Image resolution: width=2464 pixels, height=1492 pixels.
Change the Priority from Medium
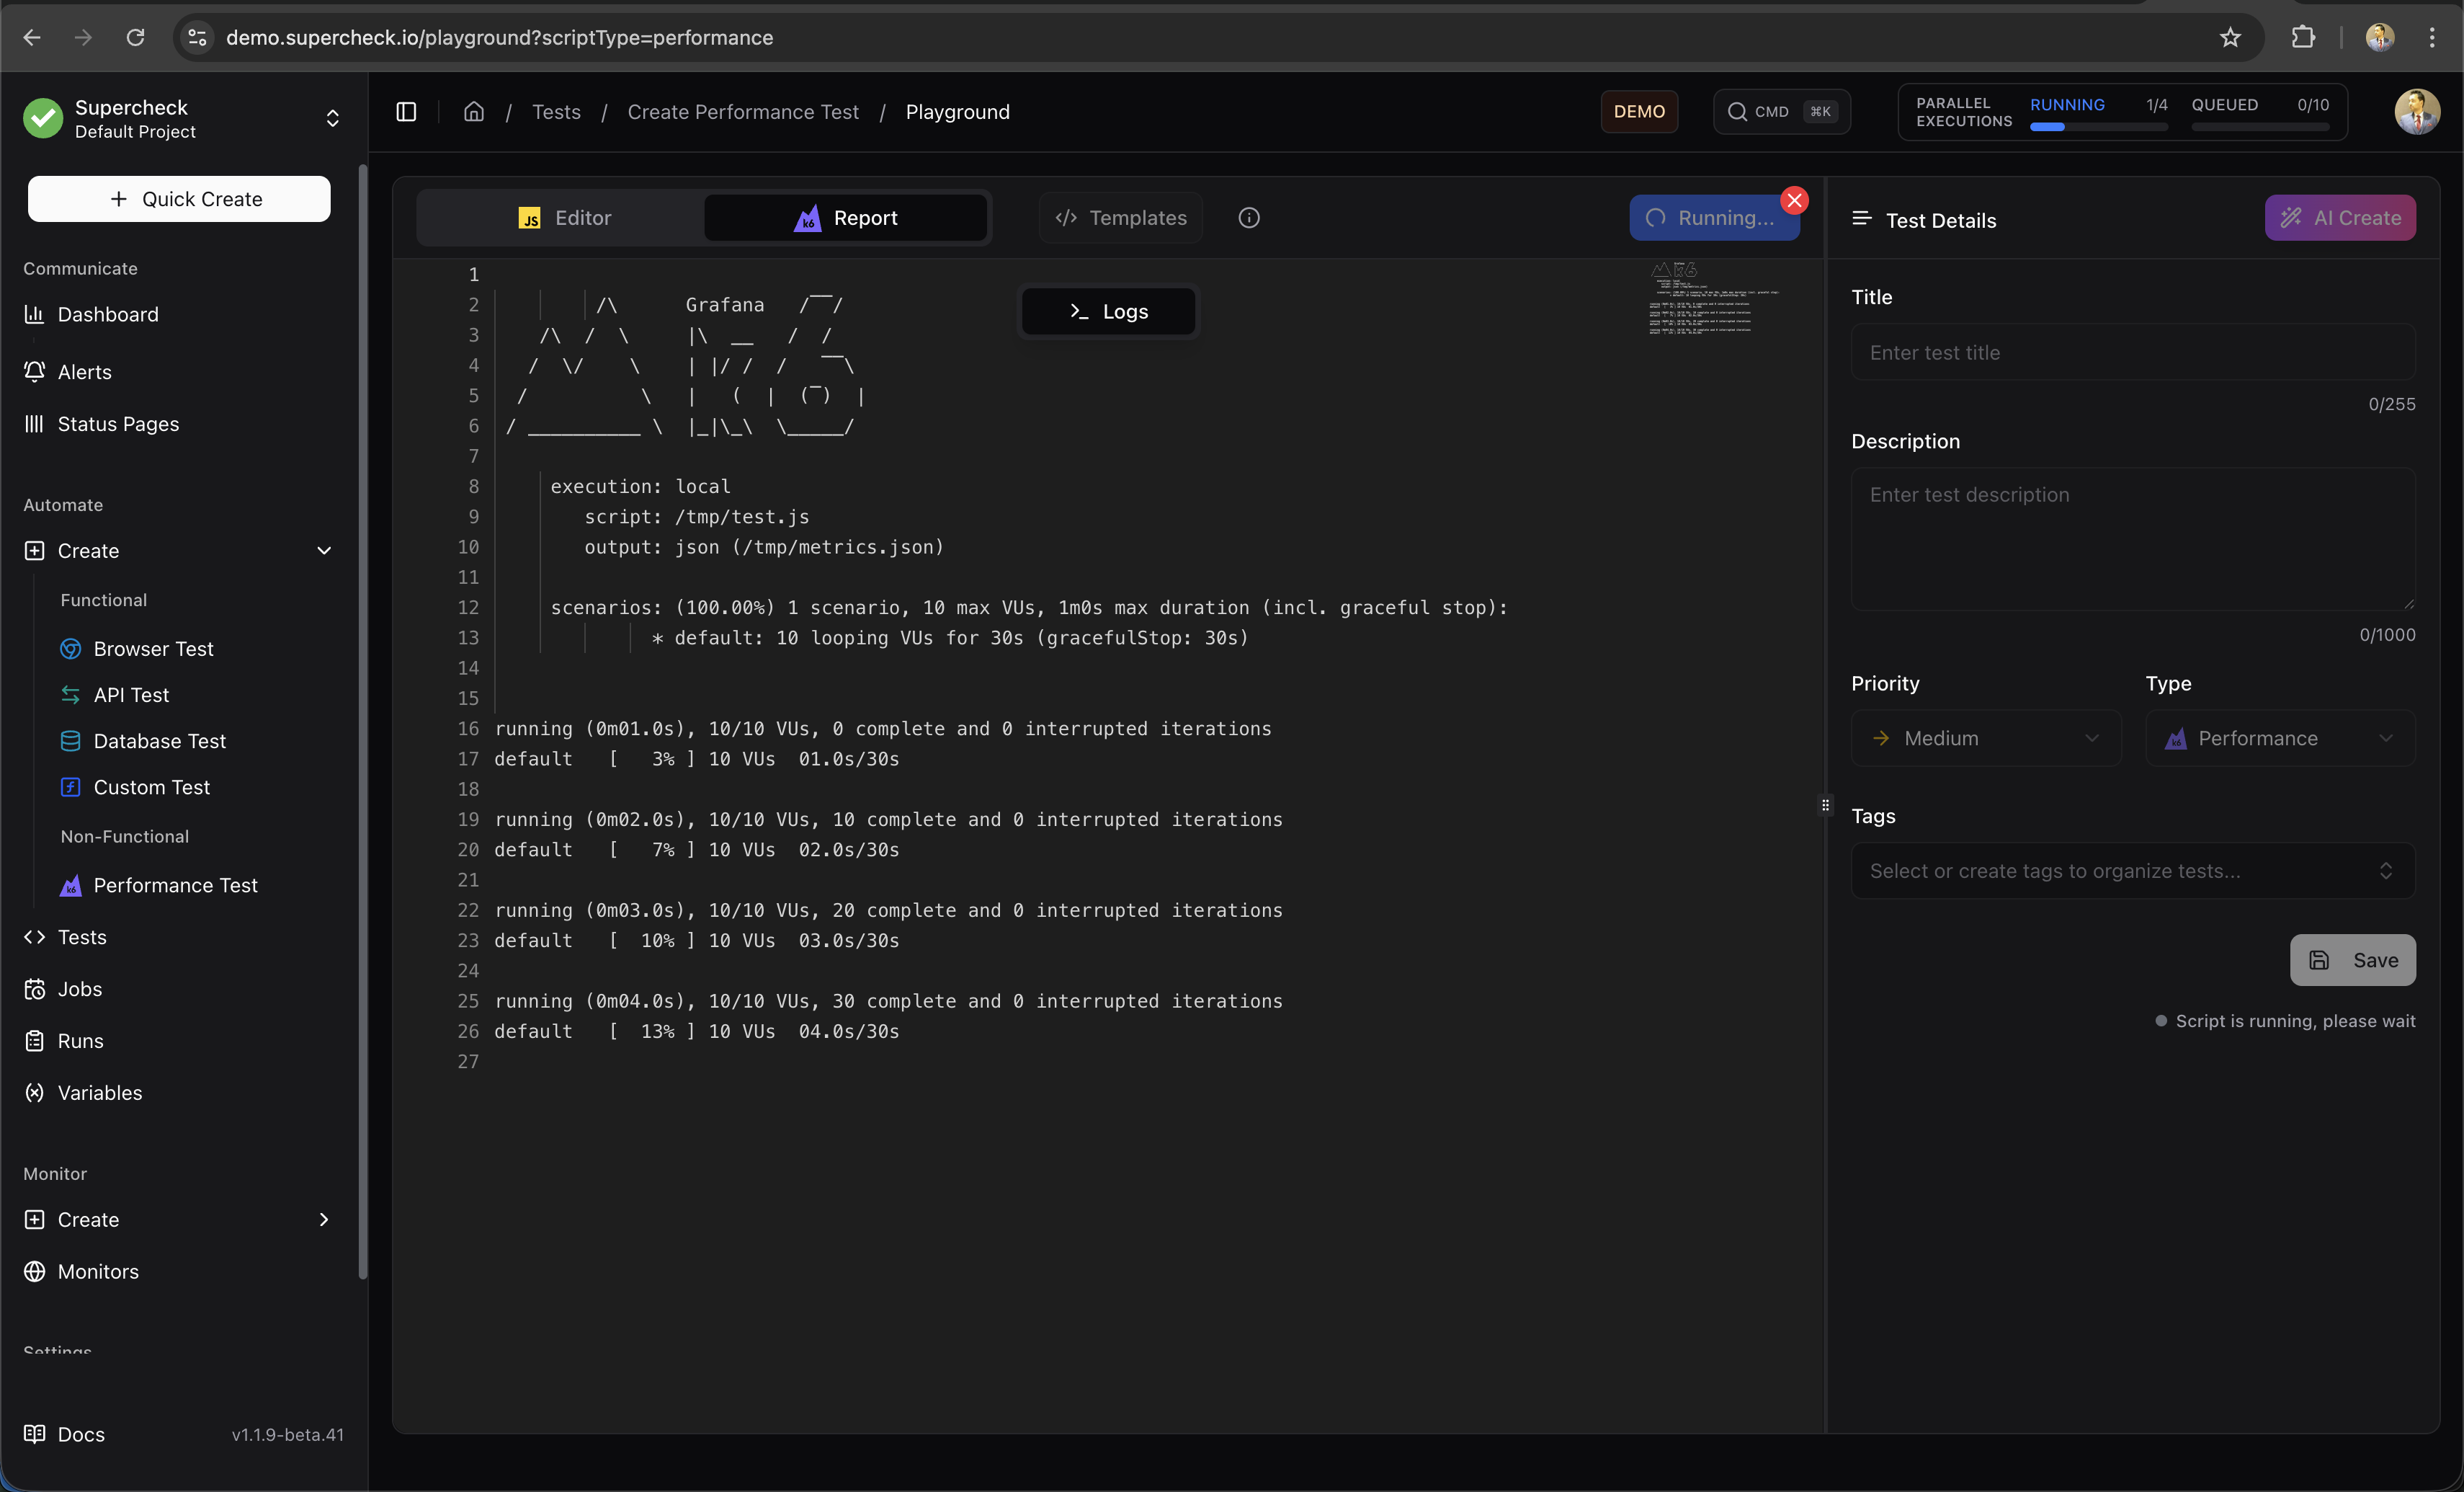[1986, 737]
